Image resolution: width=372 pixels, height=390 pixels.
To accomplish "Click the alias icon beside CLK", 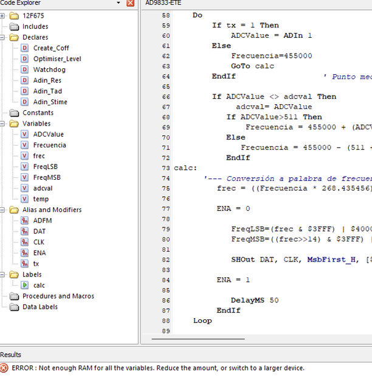I will 24,243.
